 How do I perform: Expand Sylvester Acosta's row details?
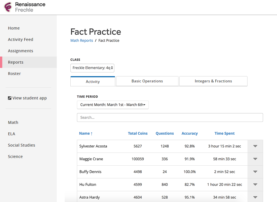[255, 146]
